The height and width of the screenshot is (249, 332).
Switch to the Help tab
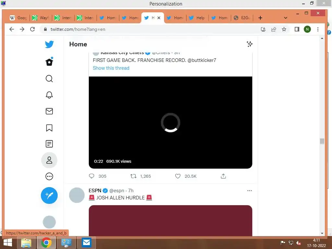(197, 18)
